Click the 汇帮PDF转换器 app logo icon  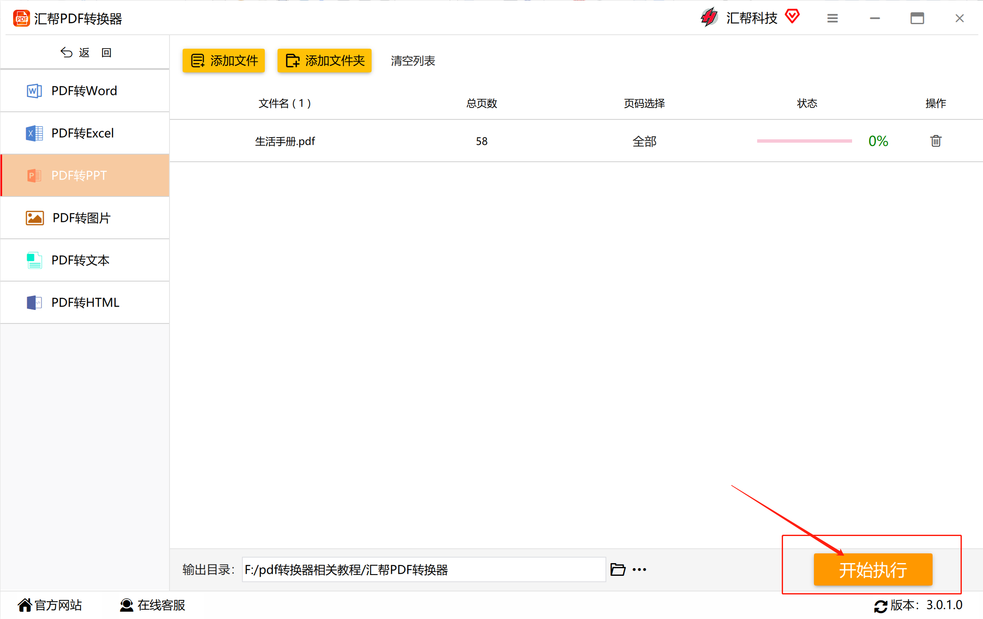[x=22, y=19]
